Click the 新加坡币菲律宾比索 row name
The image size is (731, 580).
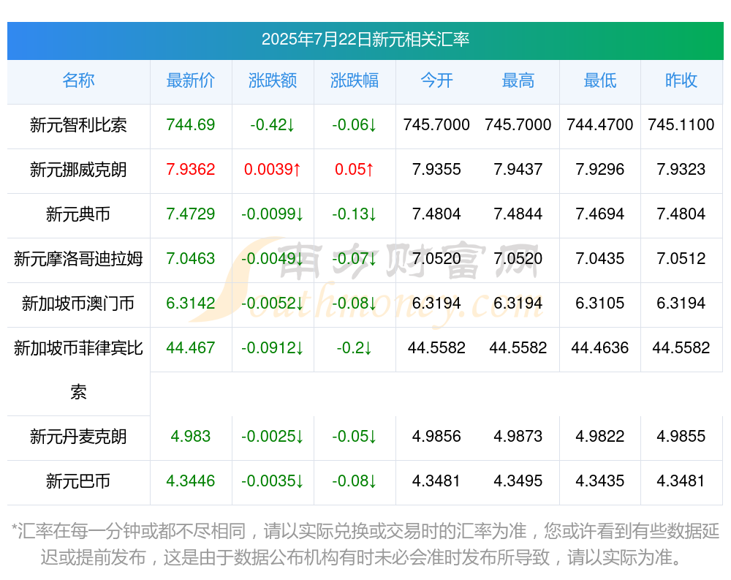(78, 370)
